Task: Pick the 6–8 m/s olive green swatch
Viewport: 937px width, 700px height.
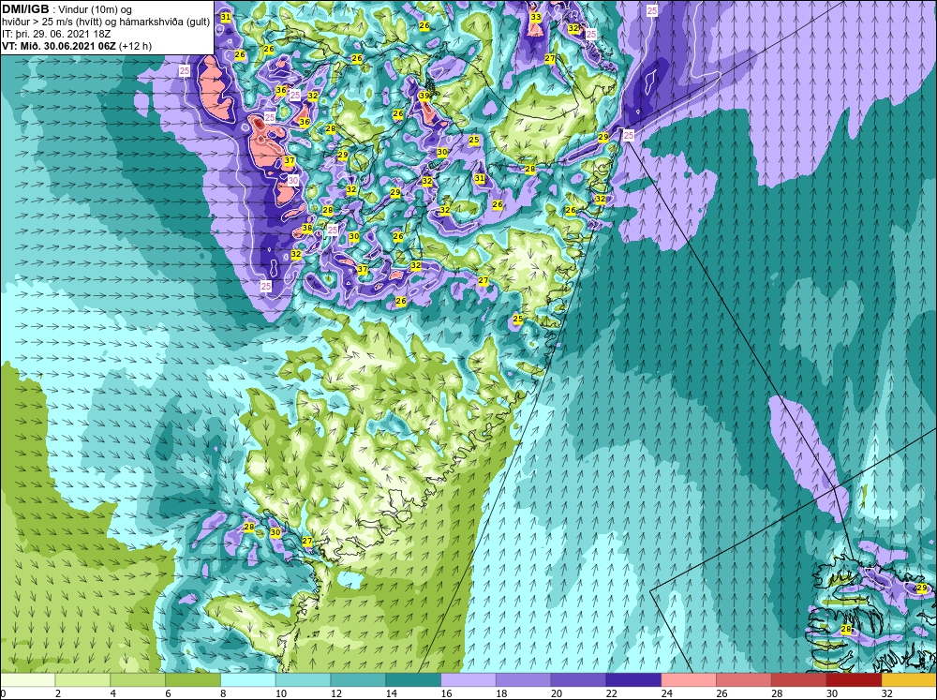Action: [193, 680]
